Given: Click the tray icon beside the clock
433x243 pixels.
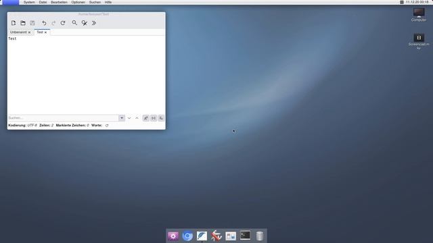Looking at the screenshot, I should point(402,2).
